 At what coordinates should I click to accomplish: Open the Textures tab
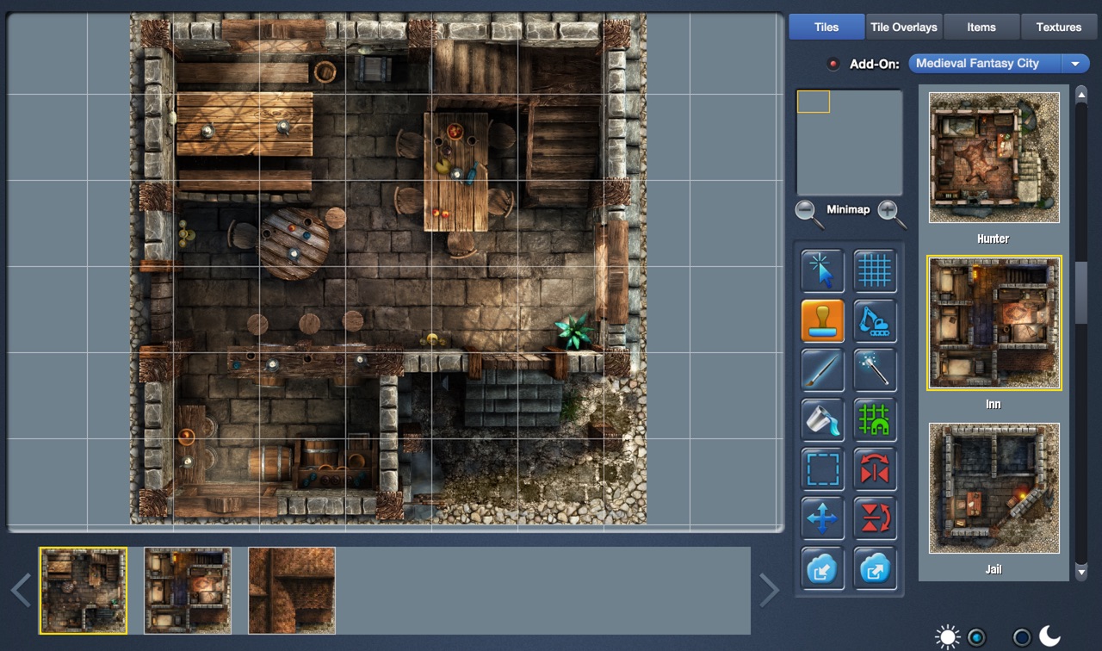click(1058, 27)
